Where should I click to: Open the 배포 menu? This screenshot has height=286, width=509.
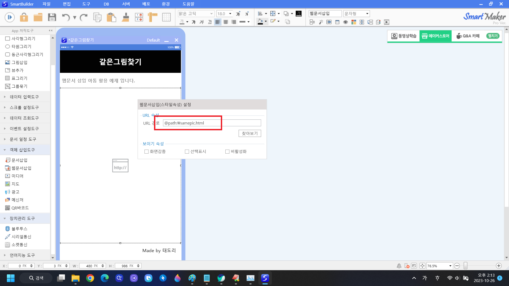pyautogui.click(x=146, y=4)
